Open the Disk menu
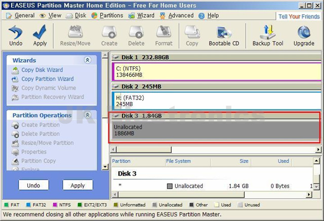 pos(76,16)
